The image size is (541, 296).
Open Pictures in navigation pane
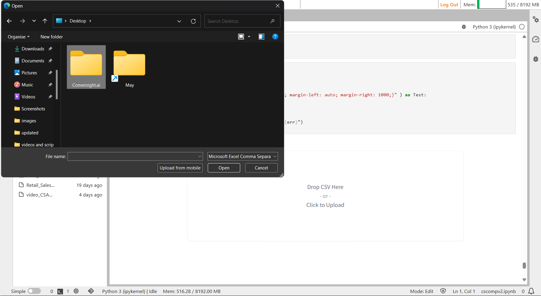coord(29,73)
